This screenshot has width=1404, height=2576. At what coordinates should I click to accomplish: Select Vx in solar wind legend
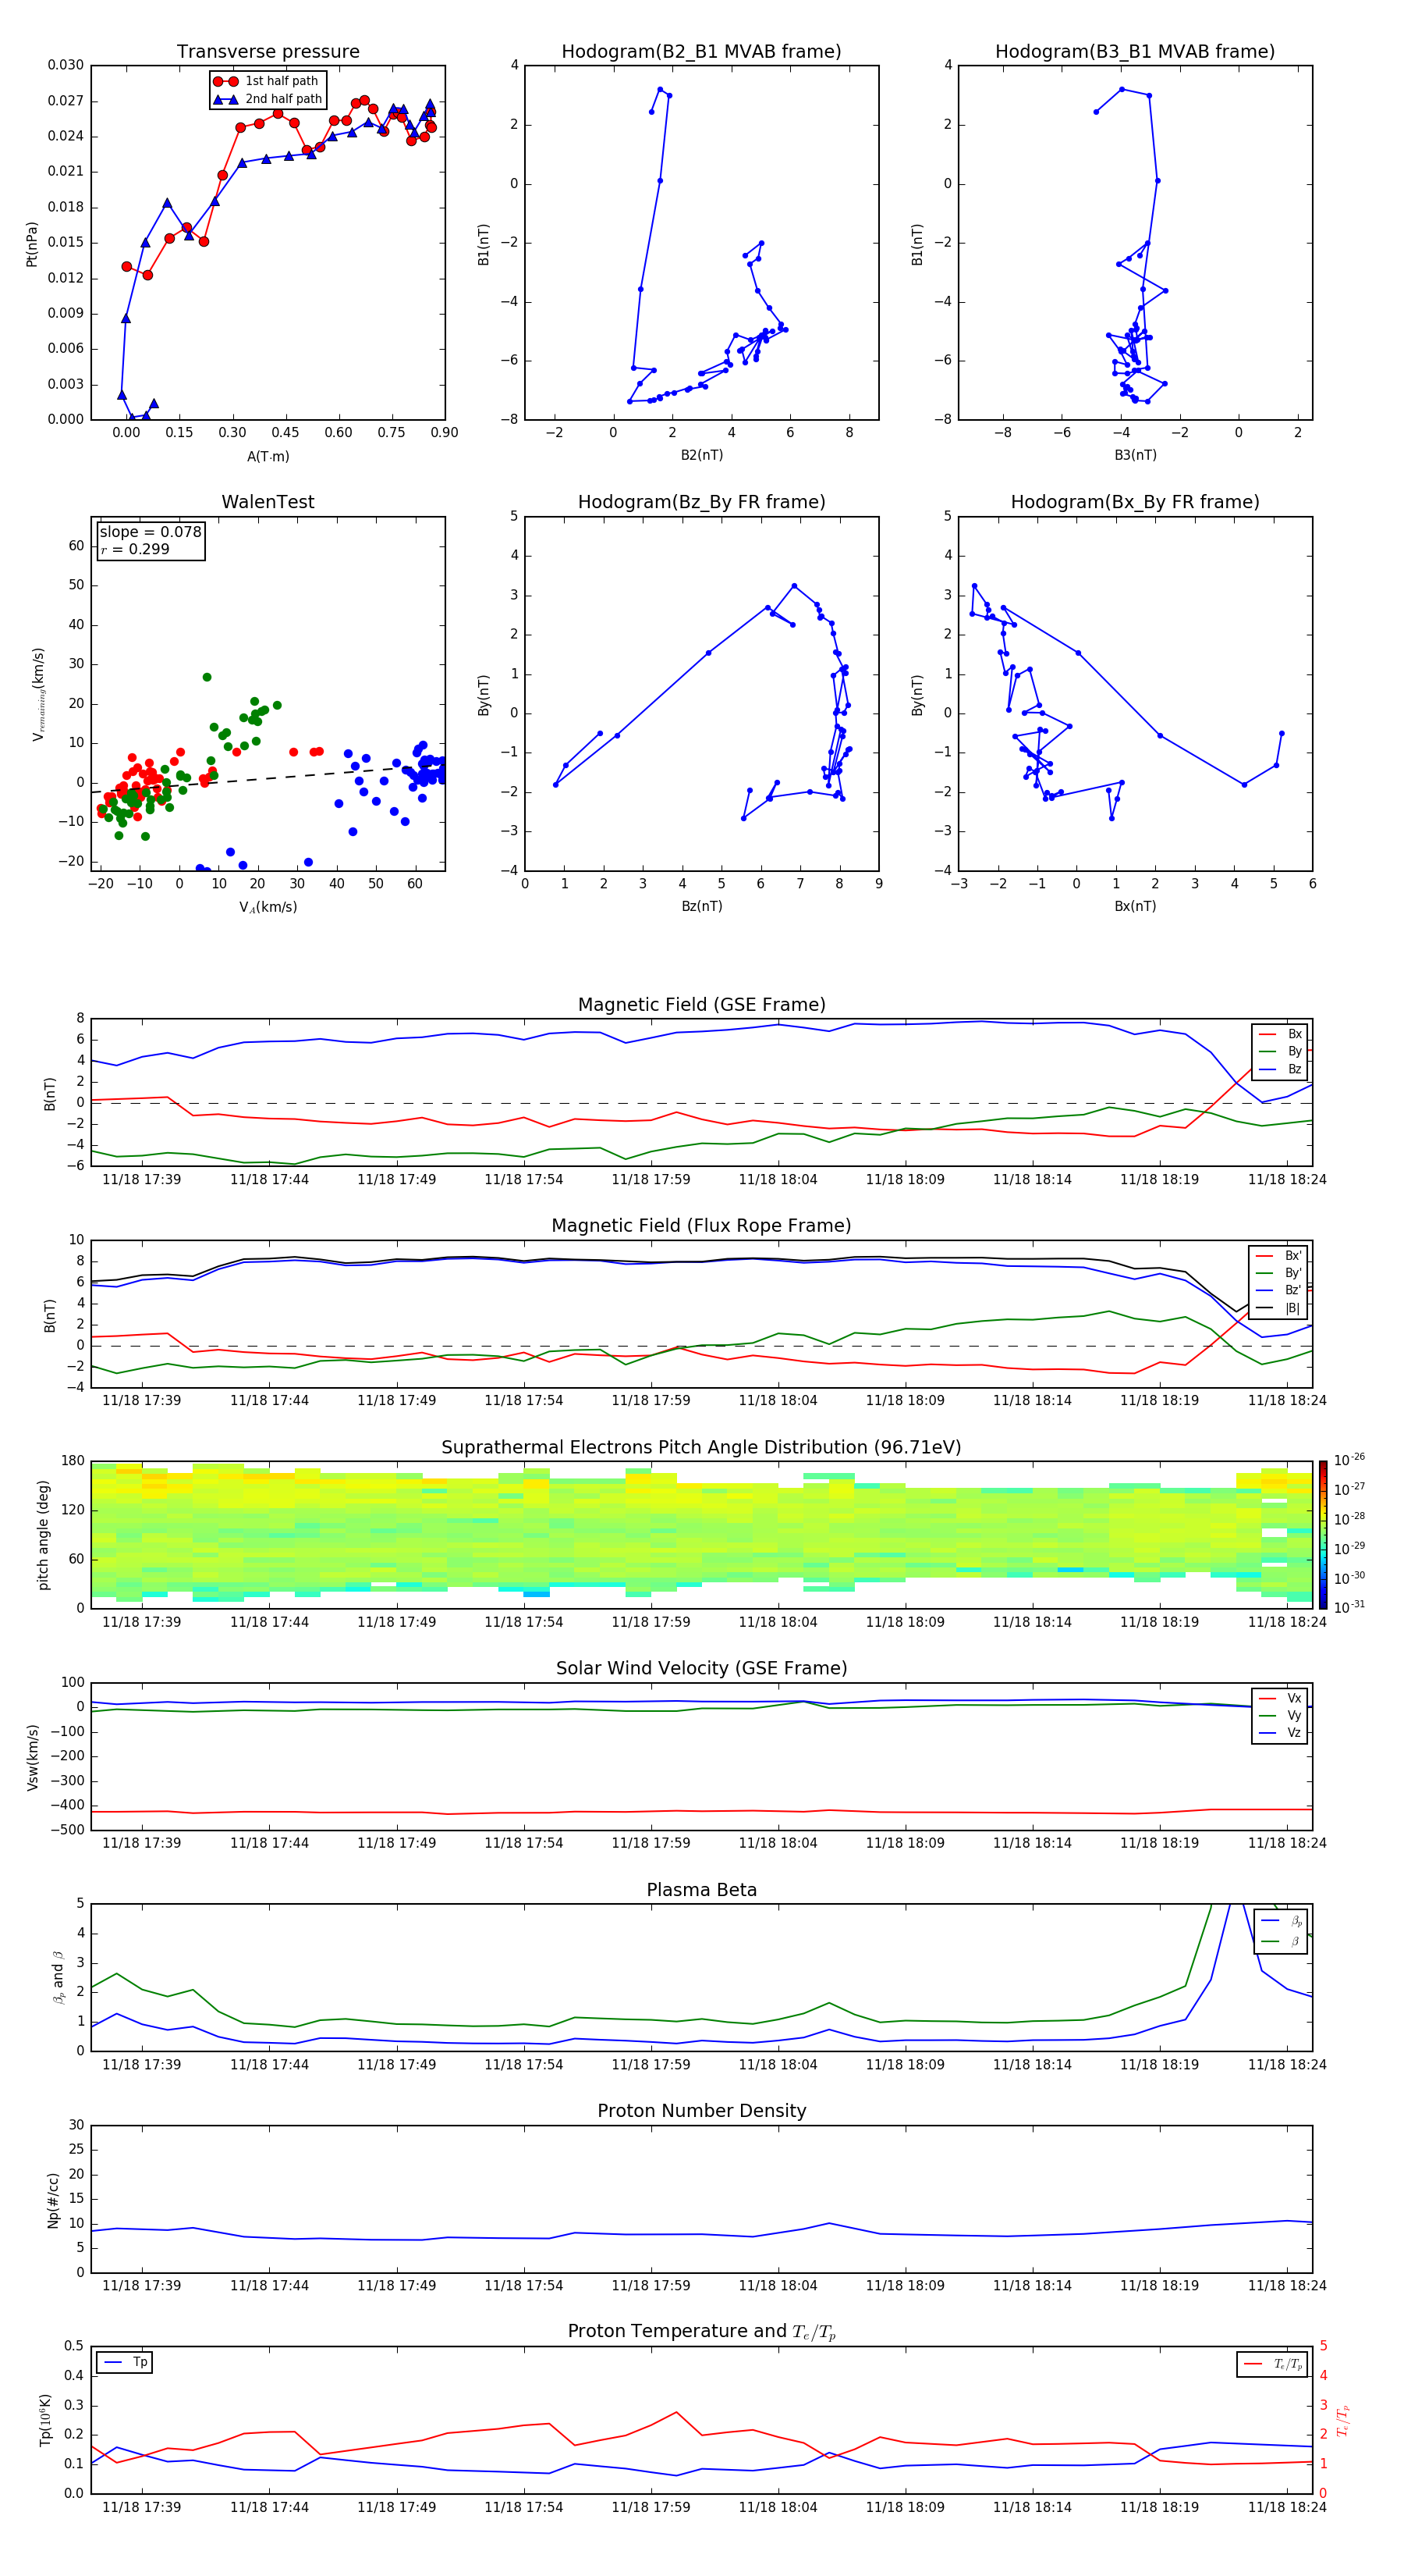[x=1280, y=1698]
